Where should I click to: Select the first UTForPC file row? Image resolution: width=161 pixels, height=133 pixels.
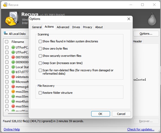[16, 47]
